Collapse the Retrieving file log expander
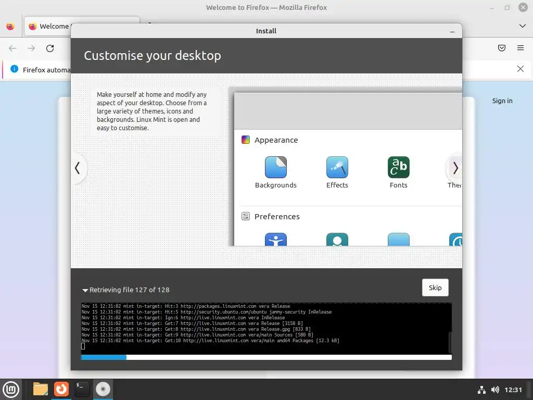 [x=85, y=290]
